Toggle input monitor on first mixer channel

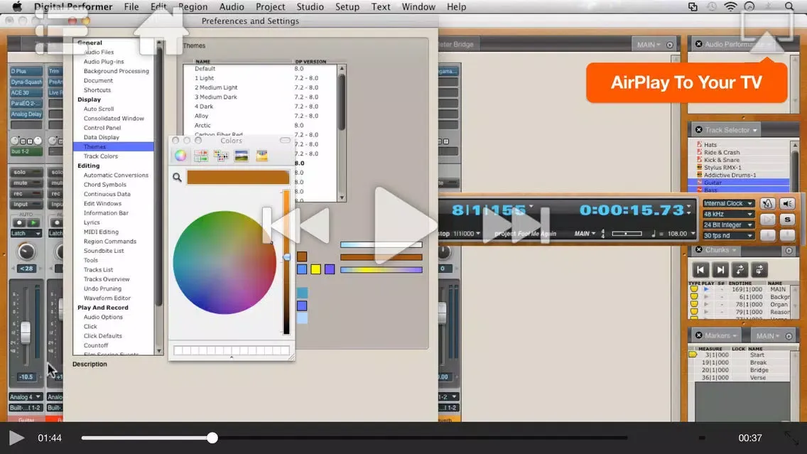[x=26, y=205]
